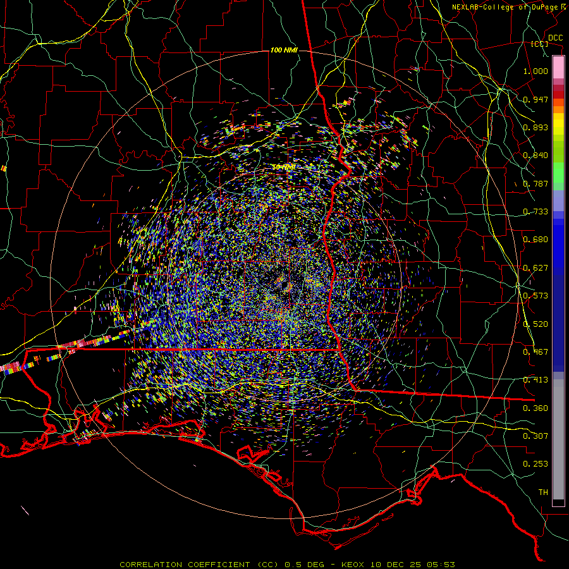This screenshot has height=569, width=569.
Task: Click the Correlation Coefficient product caption
Action: (287, 565)
